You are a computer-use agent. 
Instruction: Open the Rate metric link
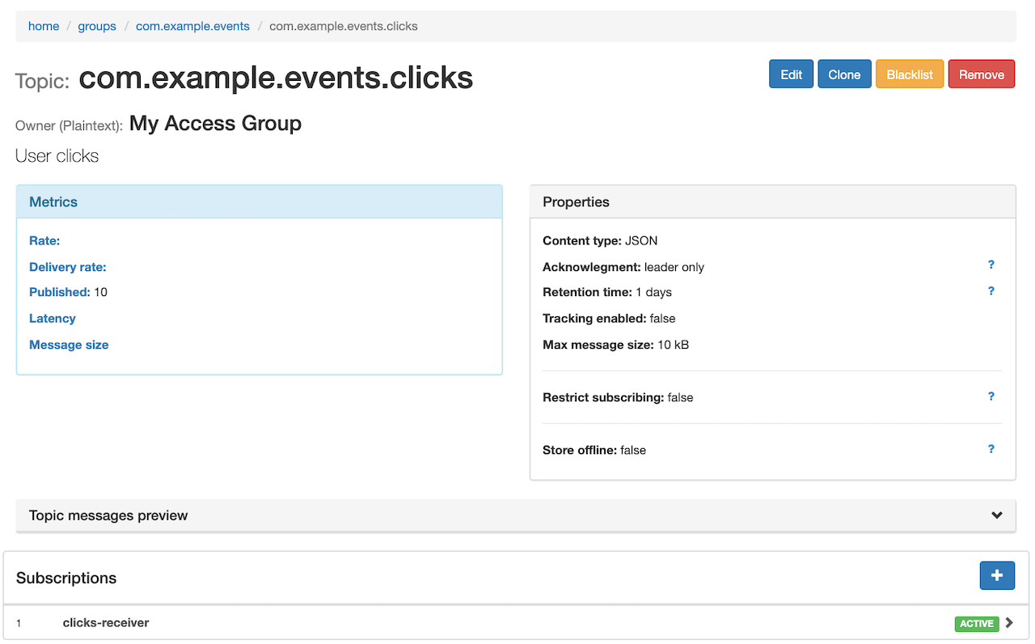44,240
